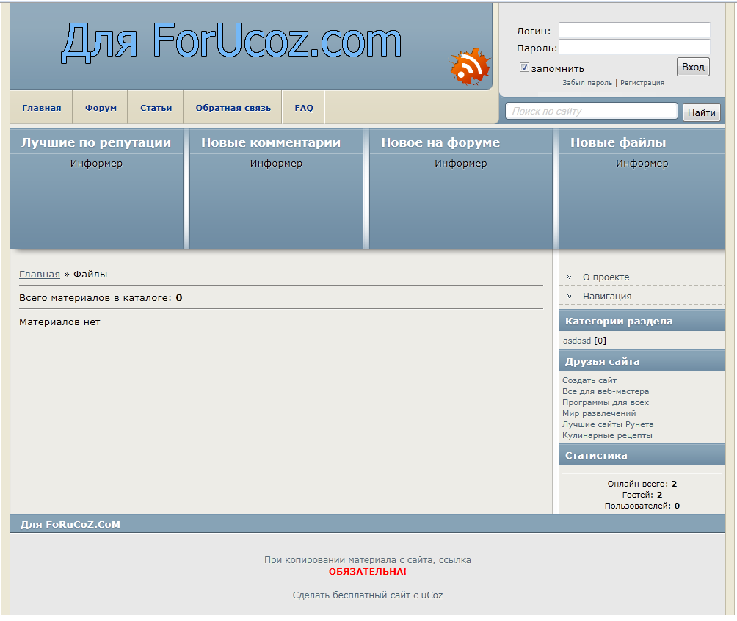Click the Для FoRuCoZ.CoM footer title
This screenshot has width=737, height=621.
[70, 524]
